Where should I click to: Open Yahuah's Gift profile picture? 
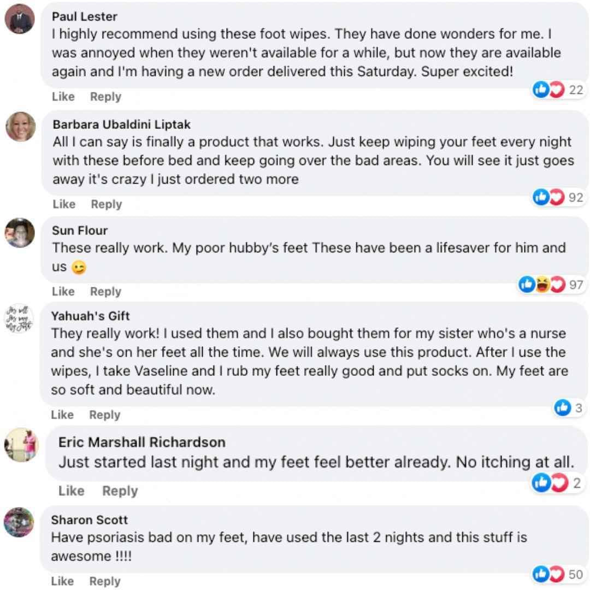[20, 318]
